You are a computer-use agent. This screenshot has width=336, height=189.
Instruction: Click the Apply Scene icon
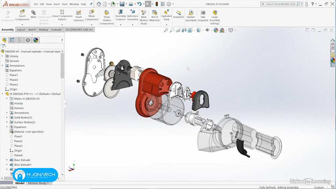(x=222, y=30)
